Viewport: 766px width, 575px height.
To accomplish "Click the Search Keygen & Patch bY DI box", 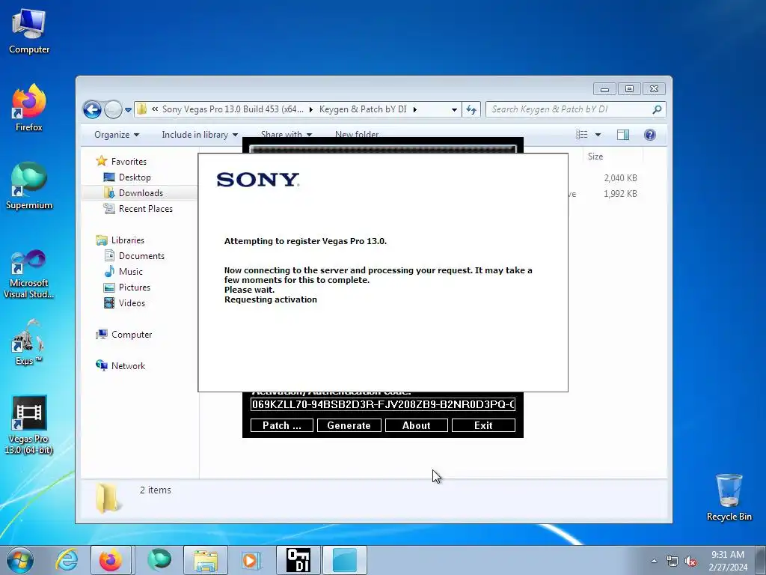I will point(569,109).
